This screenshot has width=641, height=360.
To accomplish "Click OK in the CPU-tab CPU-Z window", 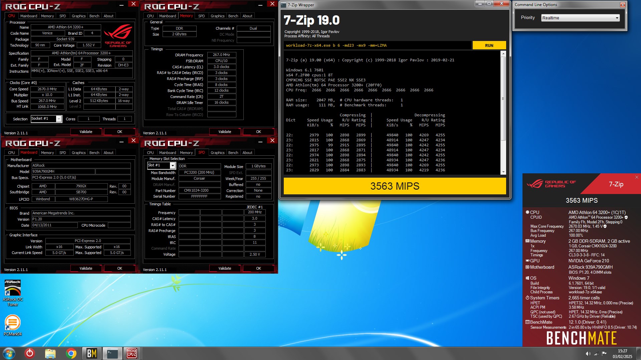I will tap(120, 132).
